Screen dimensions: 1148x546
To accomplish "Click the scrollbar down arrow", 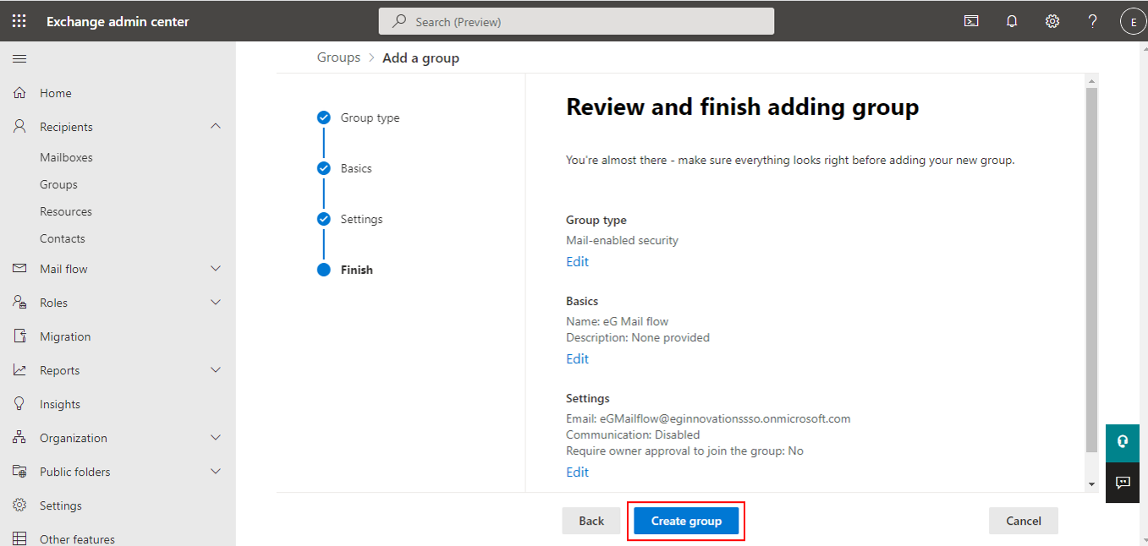I will coord(1091,484).
